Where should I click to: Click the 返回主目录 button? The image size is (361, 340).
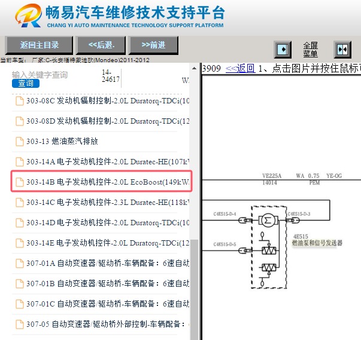point(39,45)
